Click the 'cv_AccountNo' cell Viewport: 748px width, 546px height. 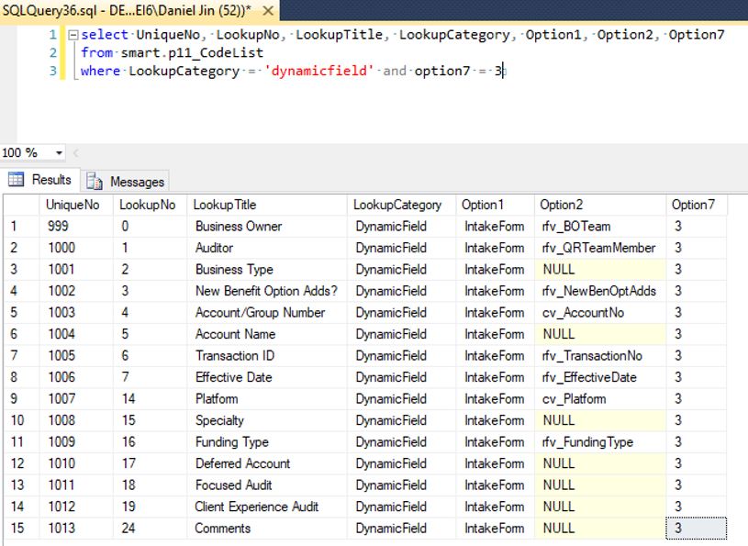pyautogui.click(x=599, y=312)
